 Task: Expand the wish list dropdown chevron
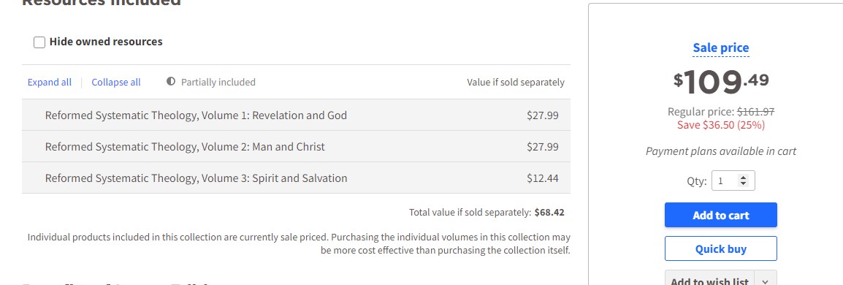tap(766, 280)
